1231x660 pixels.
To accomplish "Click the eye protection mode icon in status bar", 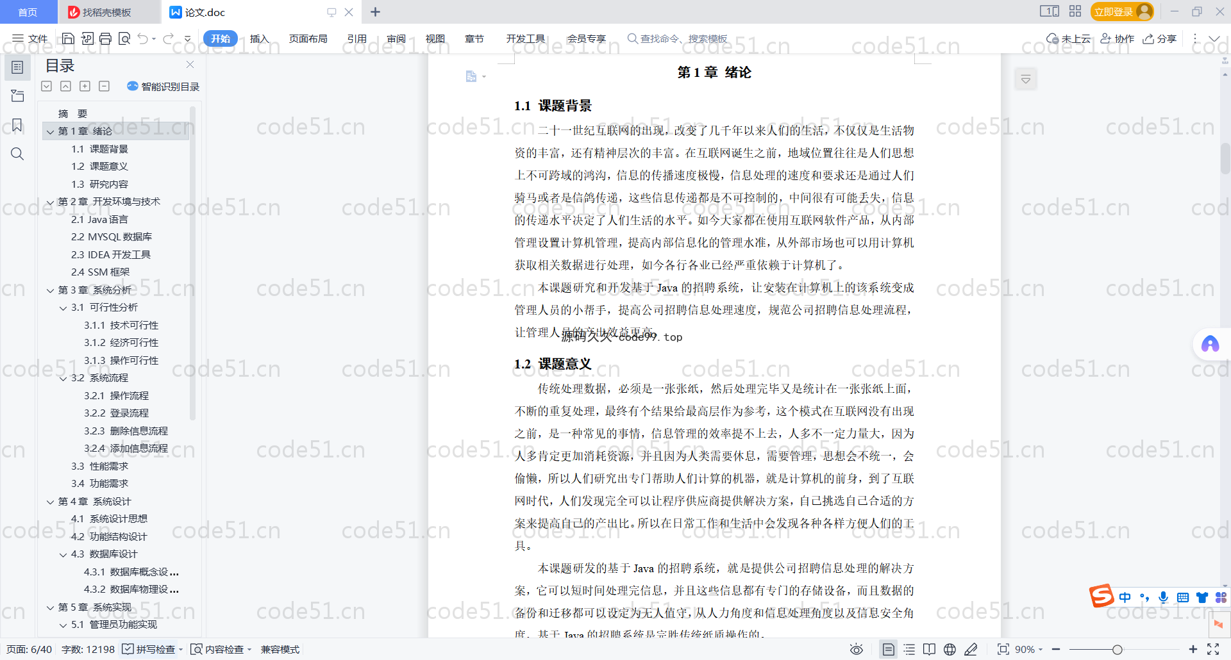I will 856,649.
